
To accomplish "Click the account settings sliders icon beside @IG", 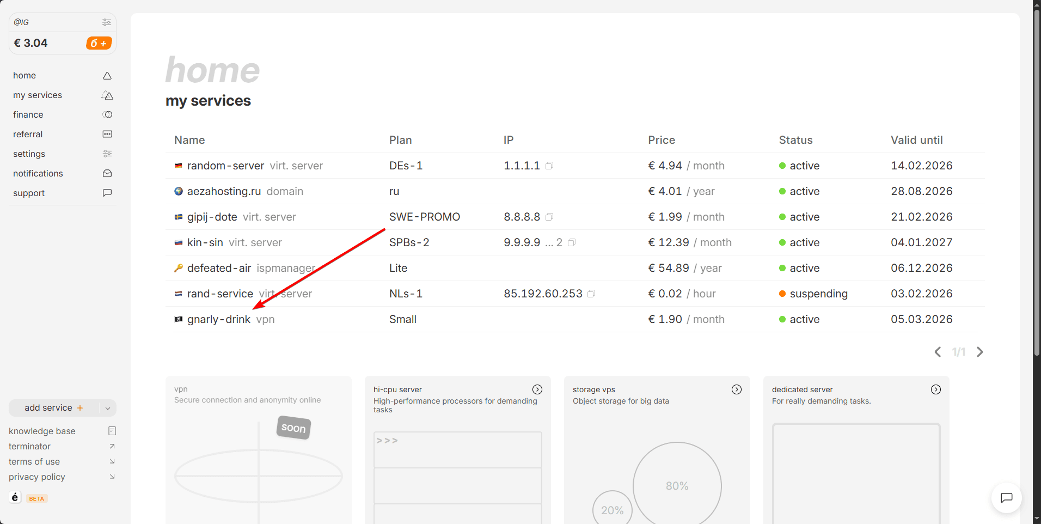I will [x=107, y=22].
